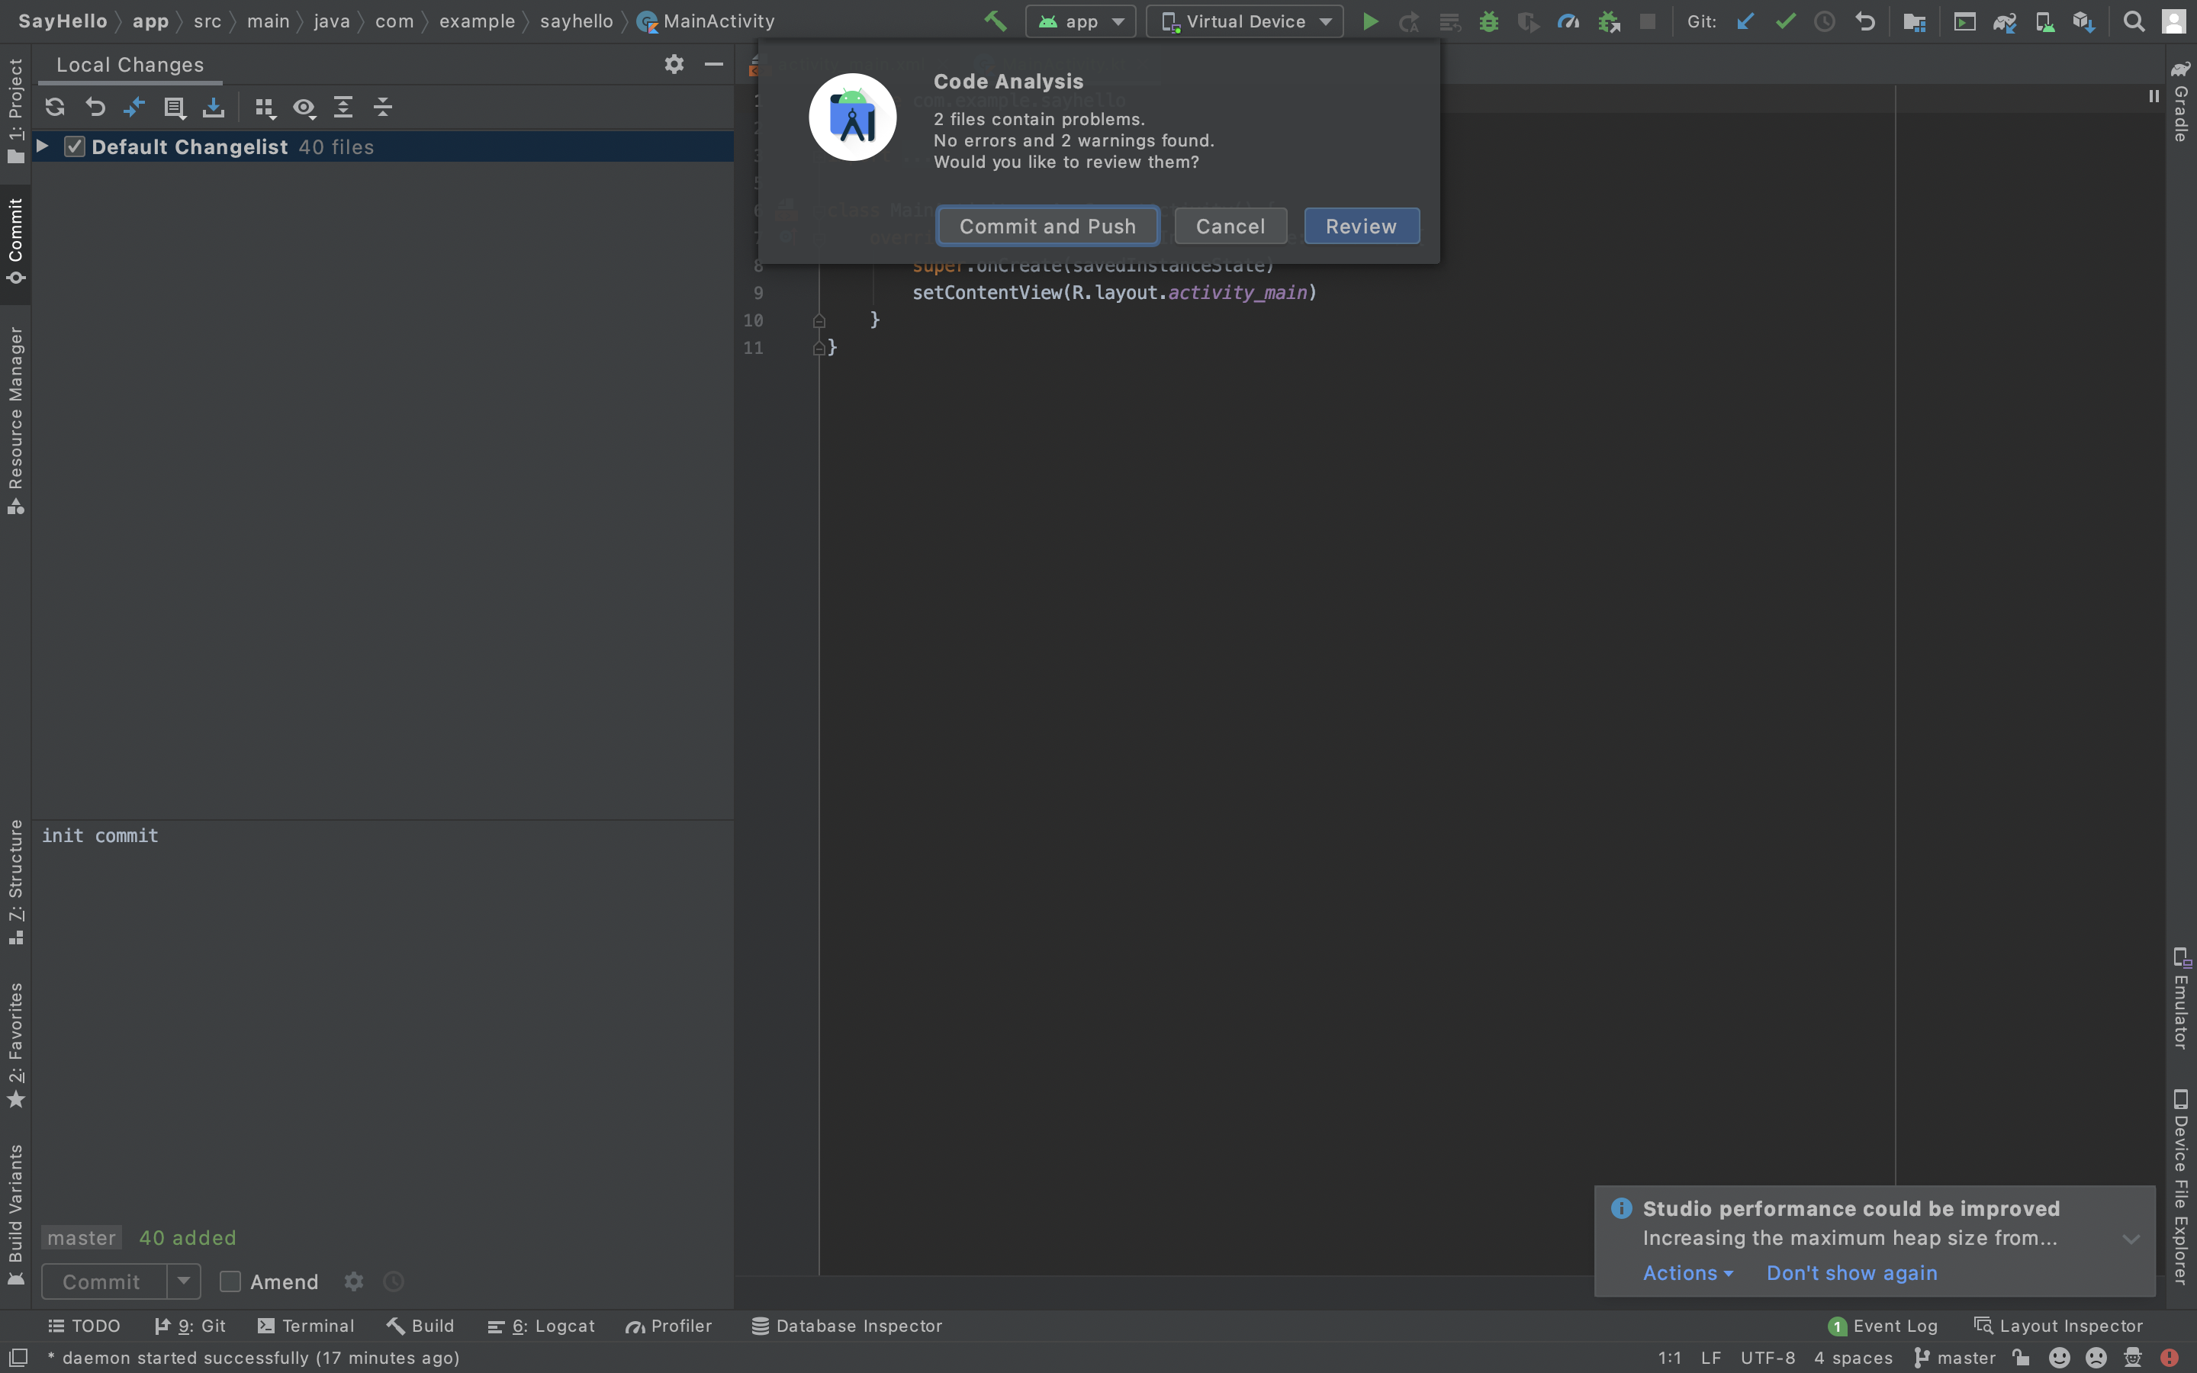Enable the Amend checkbox

230,1281
